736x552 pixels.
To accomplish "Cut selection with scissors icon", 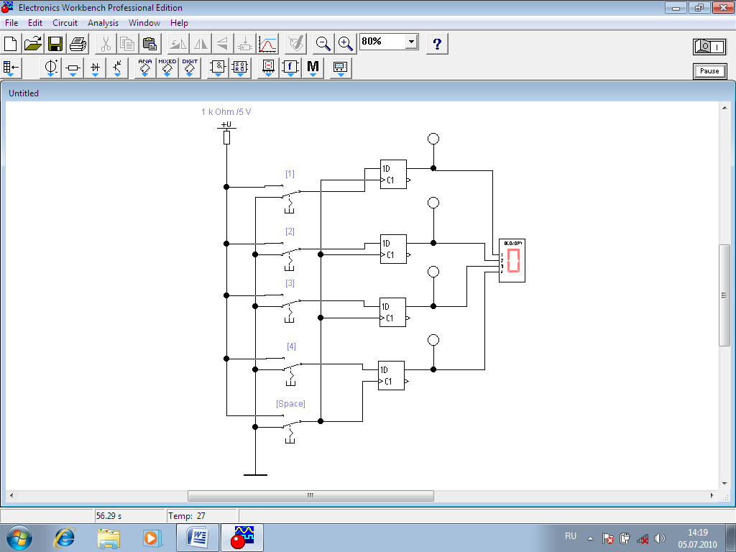I will click(x=106, y=44).
